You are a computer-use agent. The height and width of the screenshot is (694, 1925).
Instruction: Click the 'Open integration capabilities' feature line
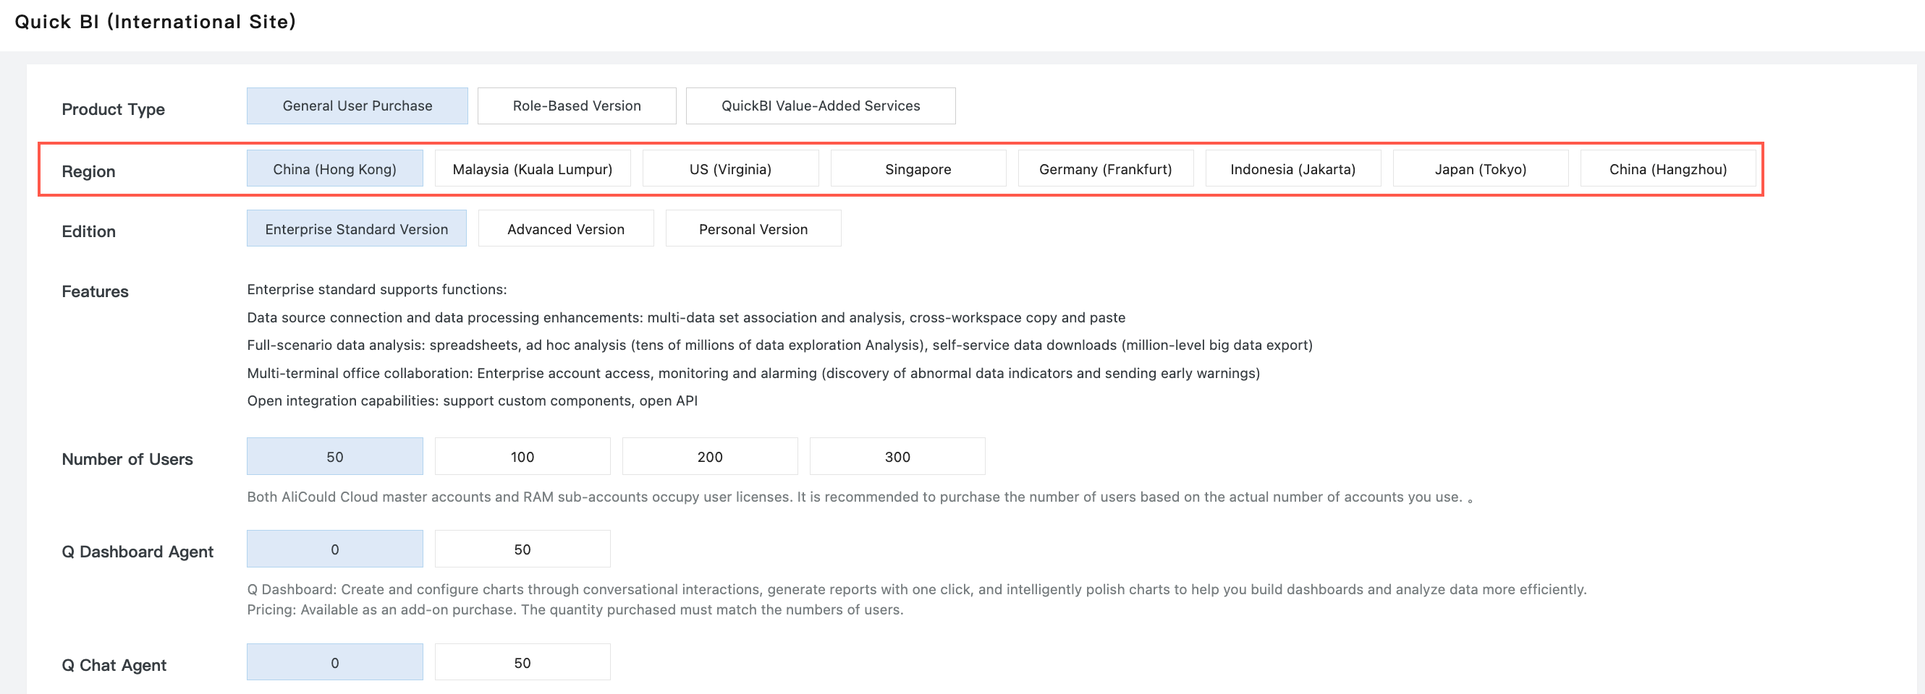tap(473, 400)
